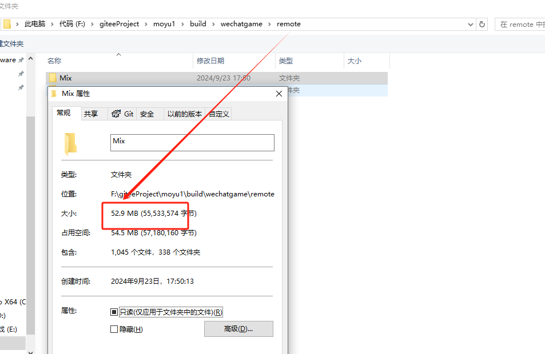Go to giteeProject breadcrumb segment
The height and width of the screenshot is (354, 545).
click(119, 24)
